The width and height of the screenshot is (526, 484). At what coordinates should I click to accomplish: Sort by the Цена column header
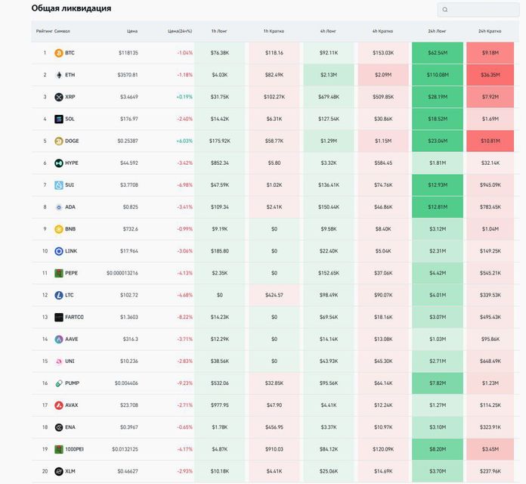click(132, 31)
